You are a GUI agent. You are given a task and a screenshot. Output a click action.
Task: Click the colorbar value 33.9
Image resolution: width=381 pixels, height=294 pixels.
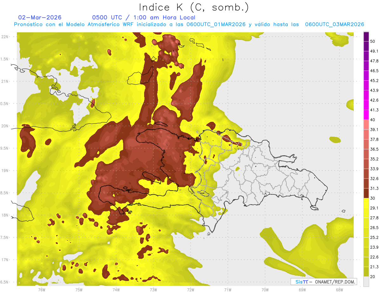pos(374,169)
